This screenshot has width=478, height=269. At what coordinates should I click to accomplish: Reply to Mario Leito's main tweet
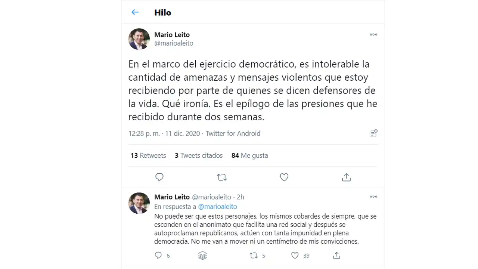tap(159, 177)
